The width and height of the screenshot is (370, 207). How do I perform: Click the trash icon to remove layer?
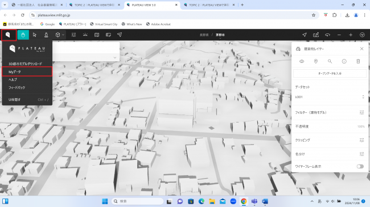tap(358, 61)
